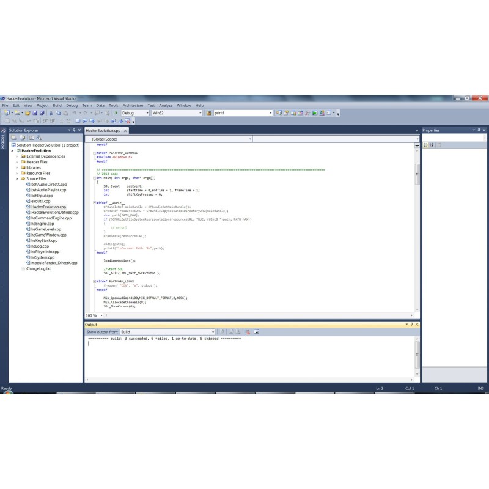Click the Start Debugging play icon

(x=116, y=113)
